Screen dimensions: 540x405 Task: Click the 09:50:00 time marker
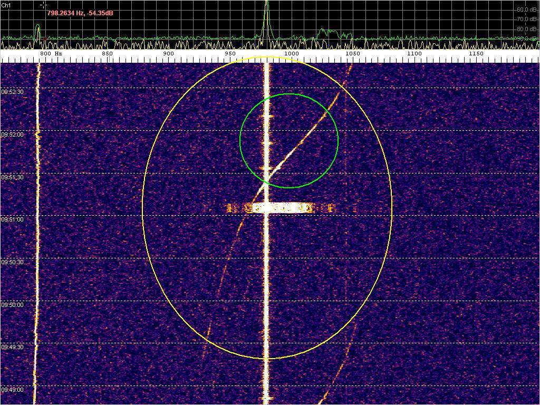13,305
